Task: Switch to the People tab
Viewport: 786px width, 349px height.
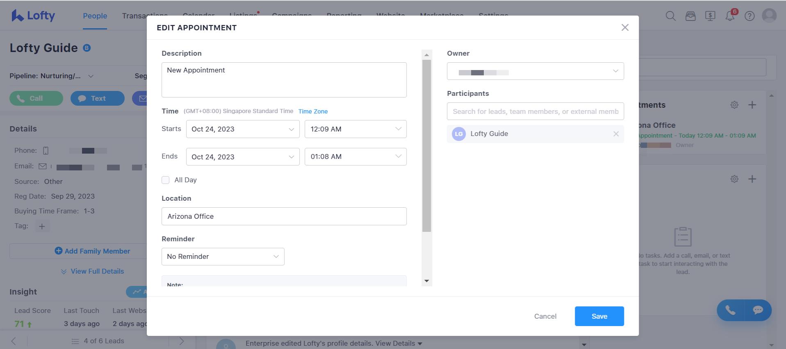Action: click(x=95, y=16)
